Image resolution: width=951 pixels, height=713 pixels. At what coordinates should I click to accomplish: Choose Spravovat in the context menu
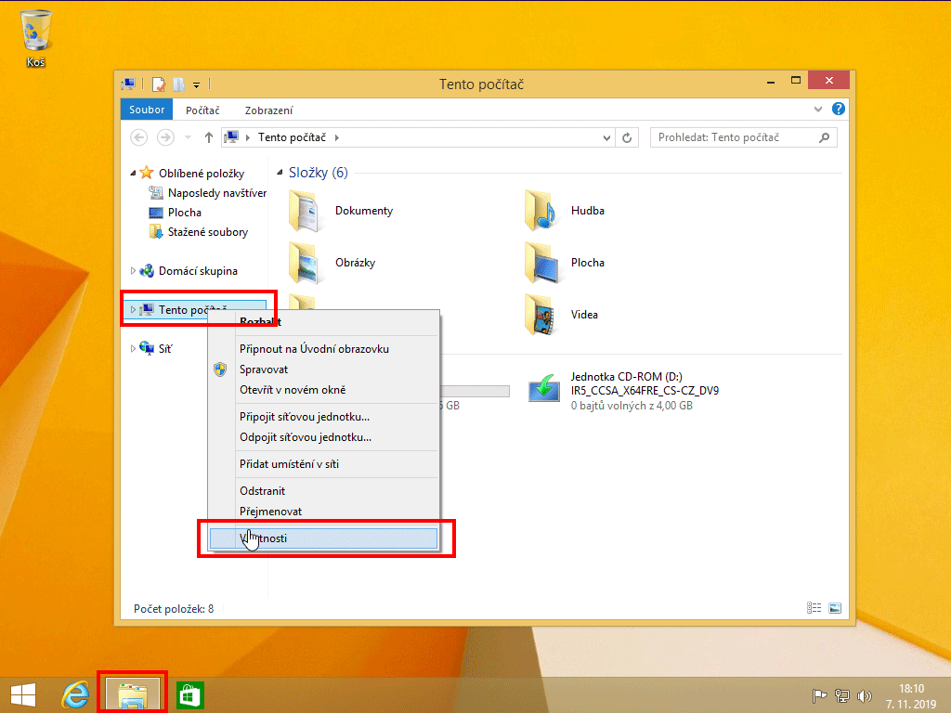[322, 369]
